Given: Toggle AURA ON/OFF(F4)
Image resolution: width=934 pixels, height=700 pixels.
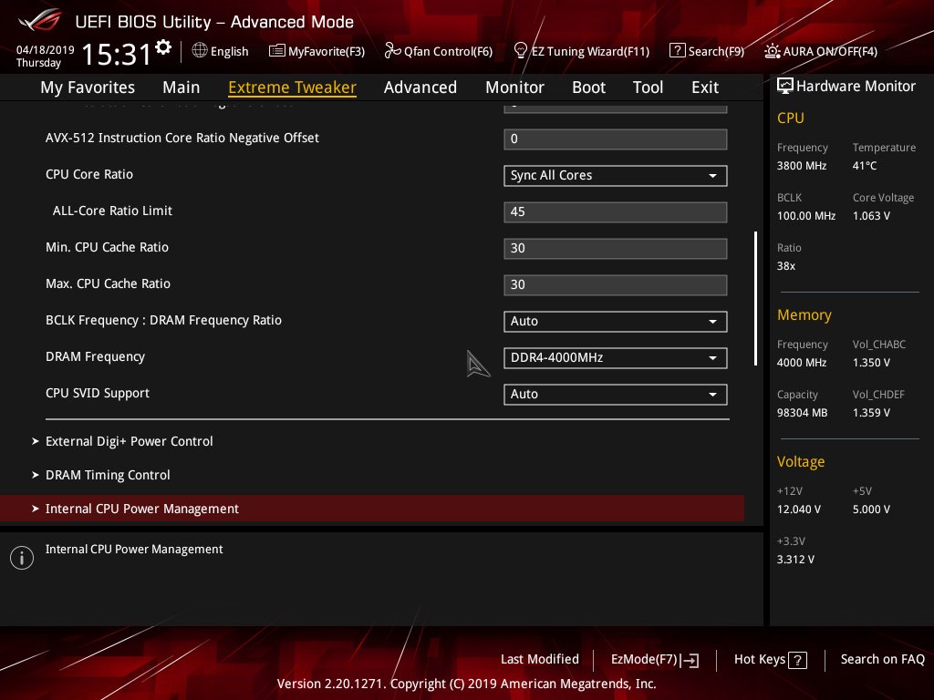Looking at the screenshot, I should coord(821,51).
